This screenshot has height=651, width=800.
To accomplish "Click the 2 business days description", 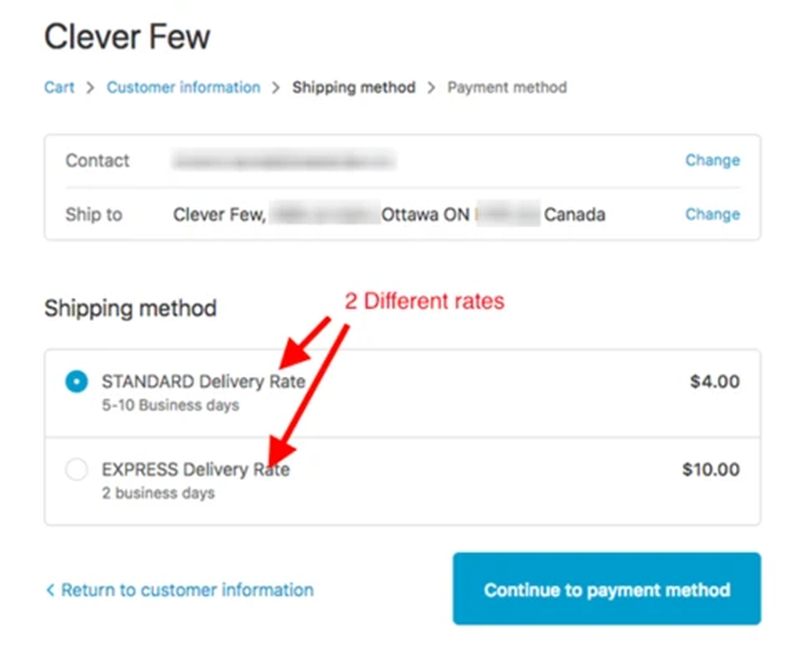I will click(x=158, y=493).
